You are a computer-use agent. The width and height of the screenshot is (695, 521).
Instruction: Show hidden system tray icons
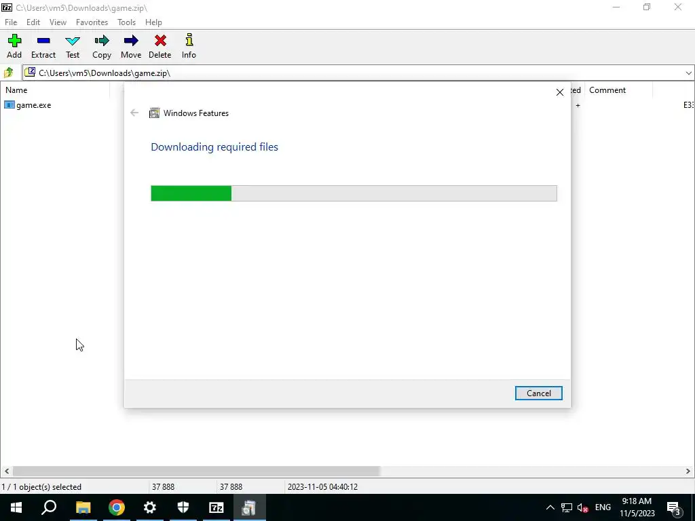coord(550,507)
